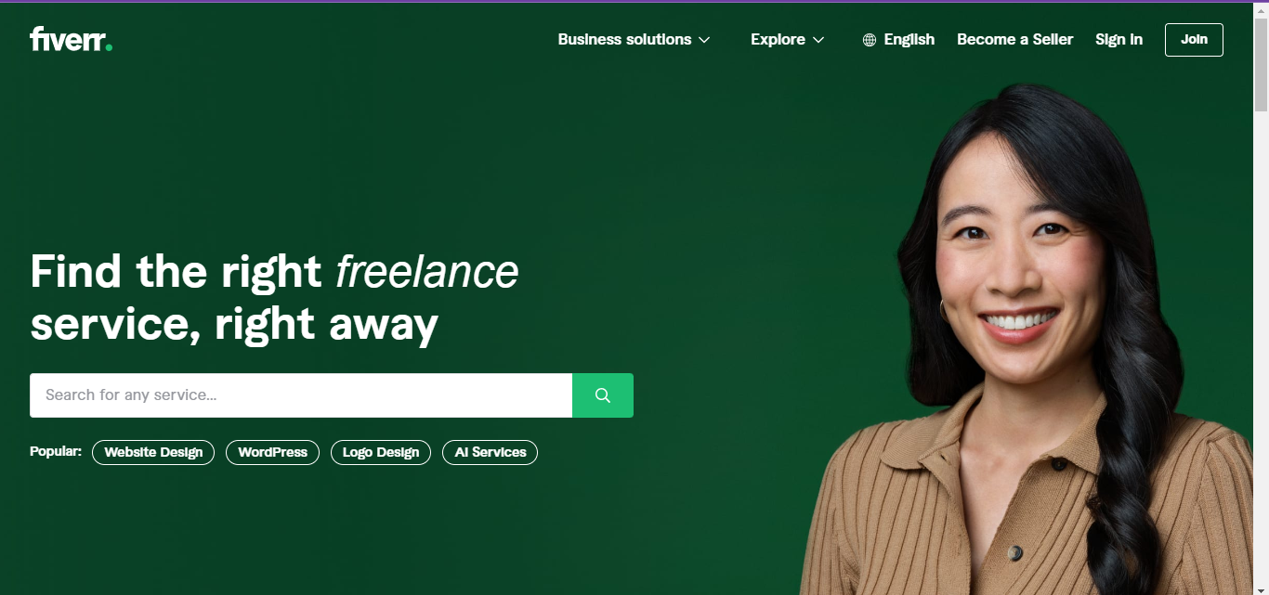Open the Explore menu
1269x595 pixels.
(x=788, y=39)
